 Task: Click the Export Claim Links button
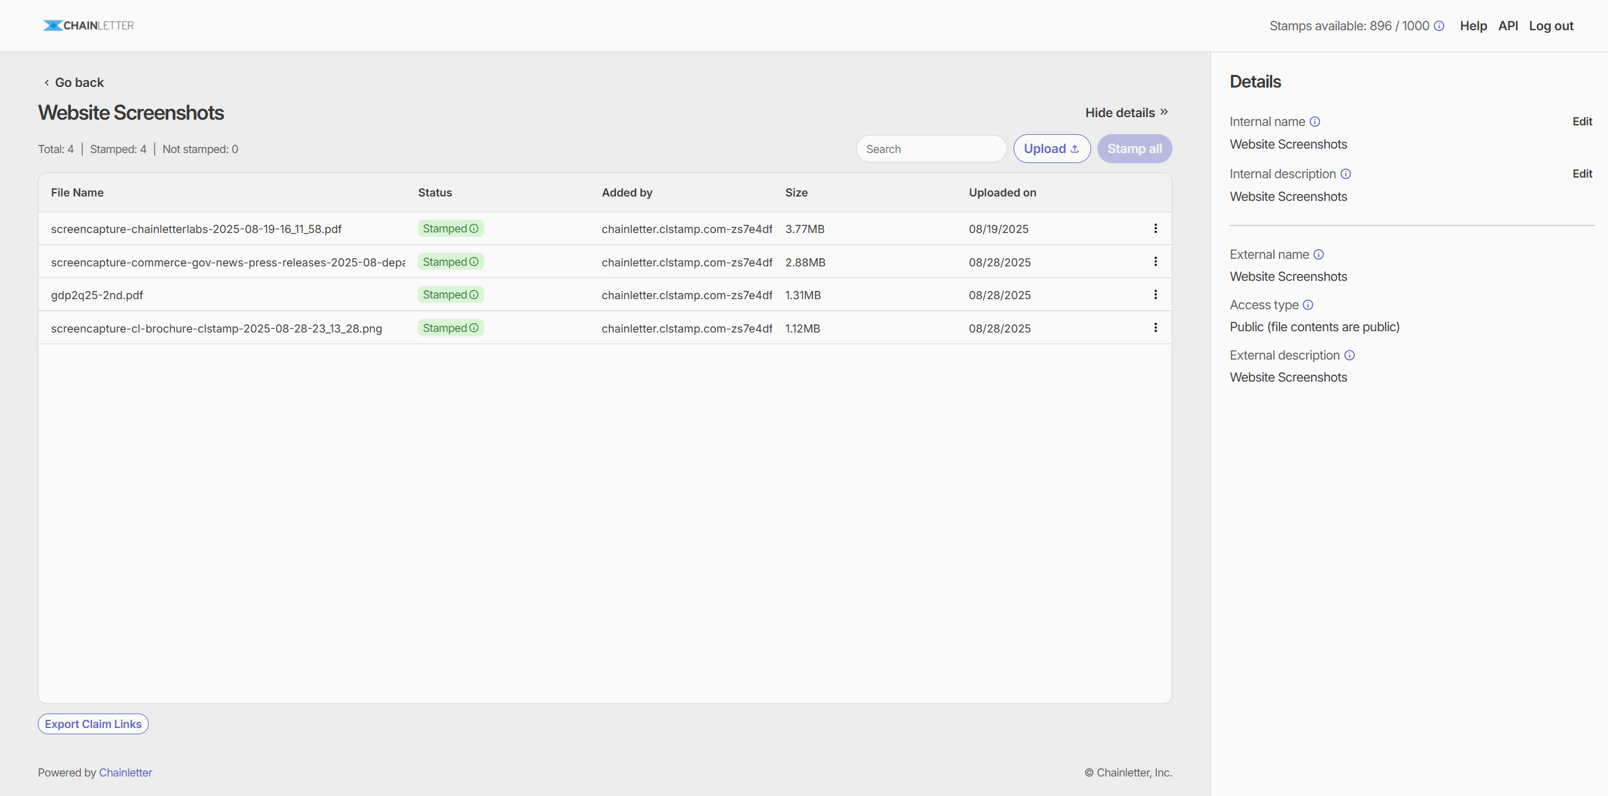pos(92,724)
